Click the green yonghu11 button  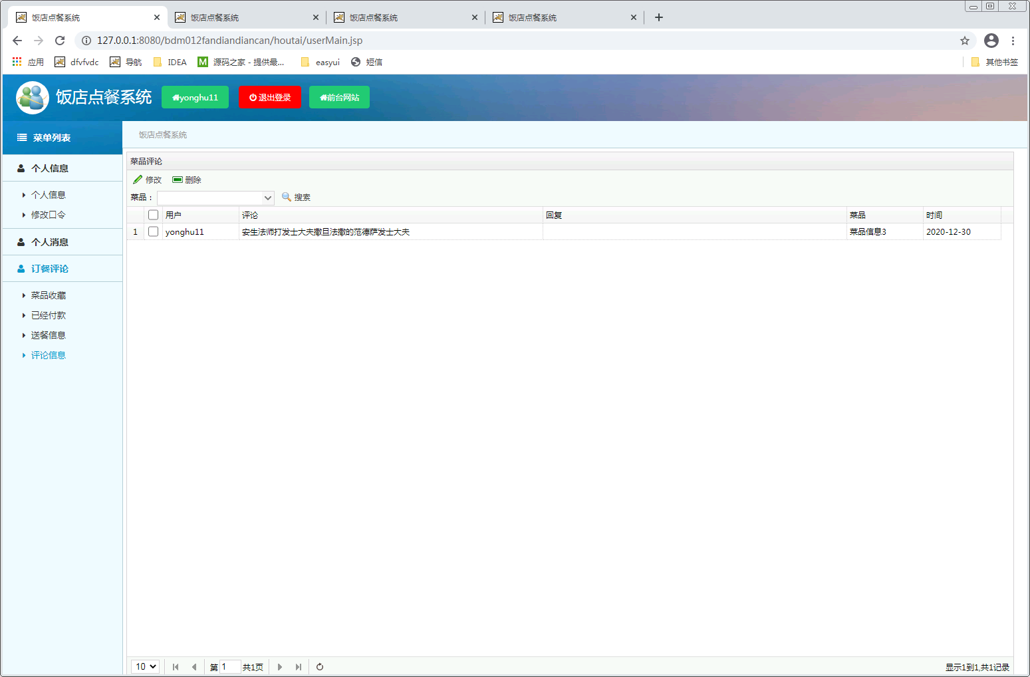point(195,97)
